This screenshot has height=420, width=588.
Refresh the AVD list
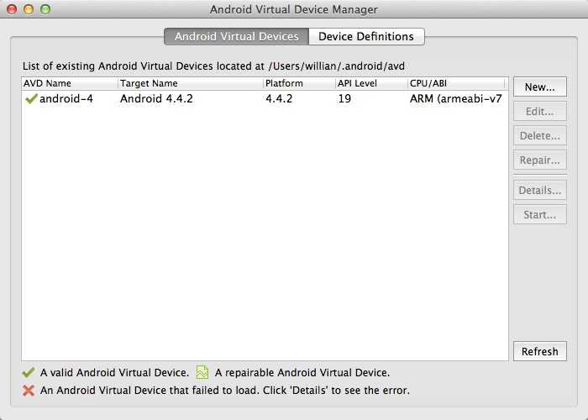[x=539, y=351]
